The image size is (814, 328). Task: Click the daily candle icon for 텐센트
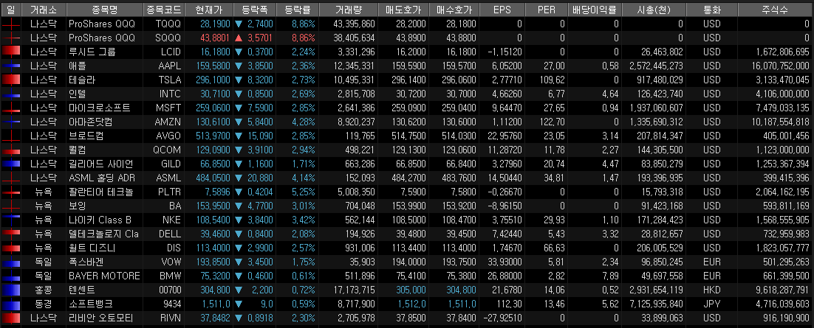tap(10, 290)
